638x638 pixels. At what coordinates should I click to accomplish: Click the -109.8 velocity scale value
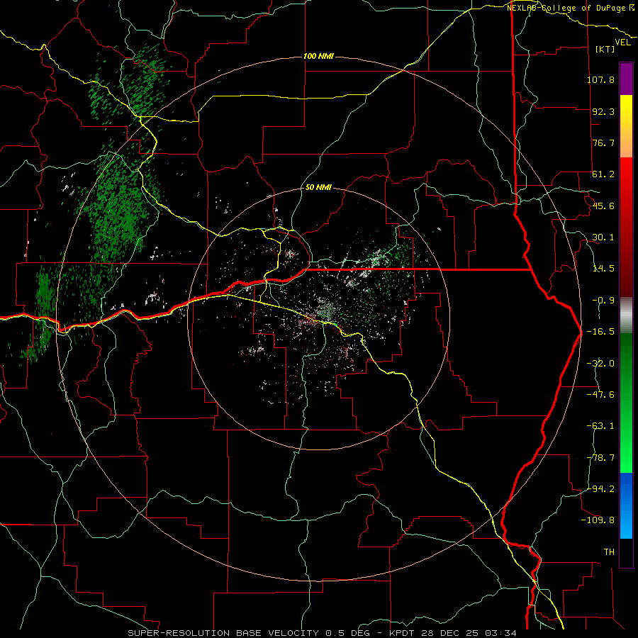point(598,520)
